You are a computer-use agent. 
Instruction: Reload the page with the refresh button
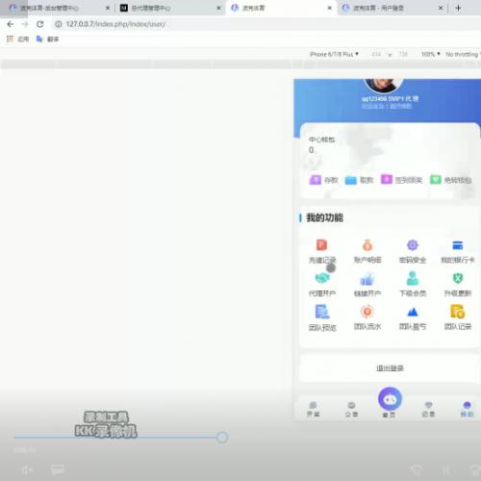39,24
